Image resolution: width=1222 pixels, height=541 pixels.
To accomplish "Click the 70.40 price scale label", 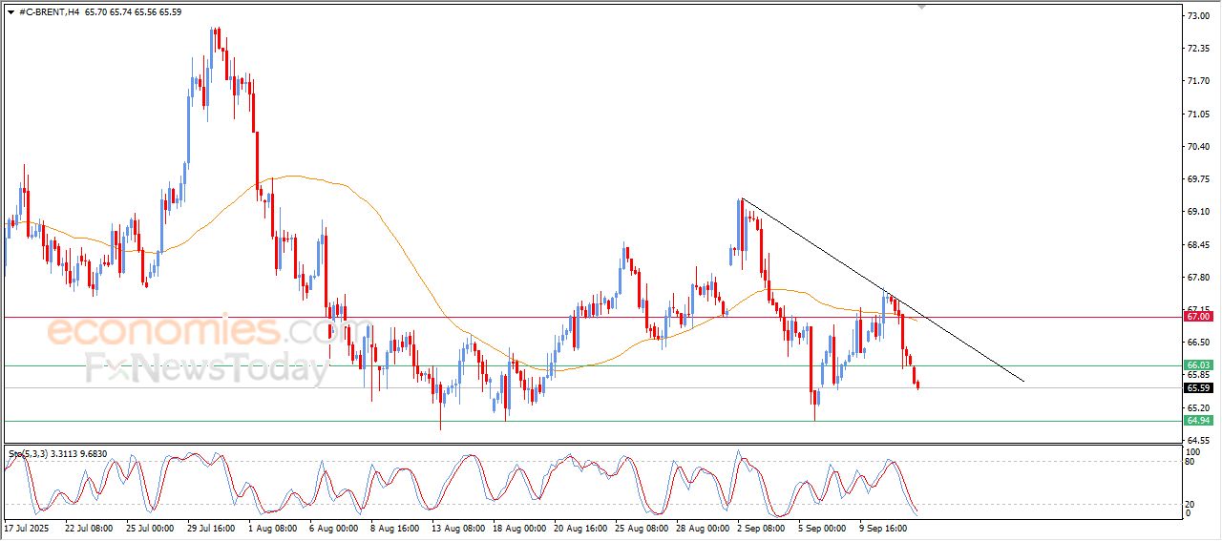I will point(1197,147).
